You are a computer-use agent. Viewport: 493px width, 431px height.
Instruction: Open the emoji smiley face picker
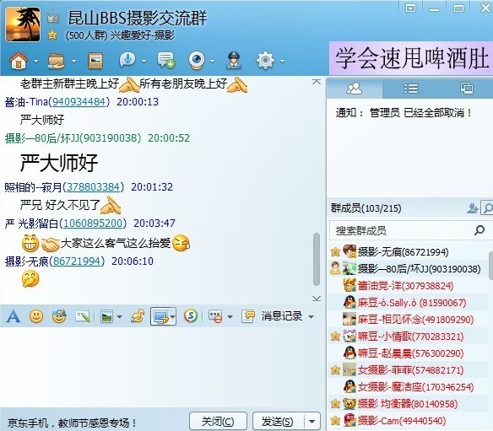coord(36,316)
